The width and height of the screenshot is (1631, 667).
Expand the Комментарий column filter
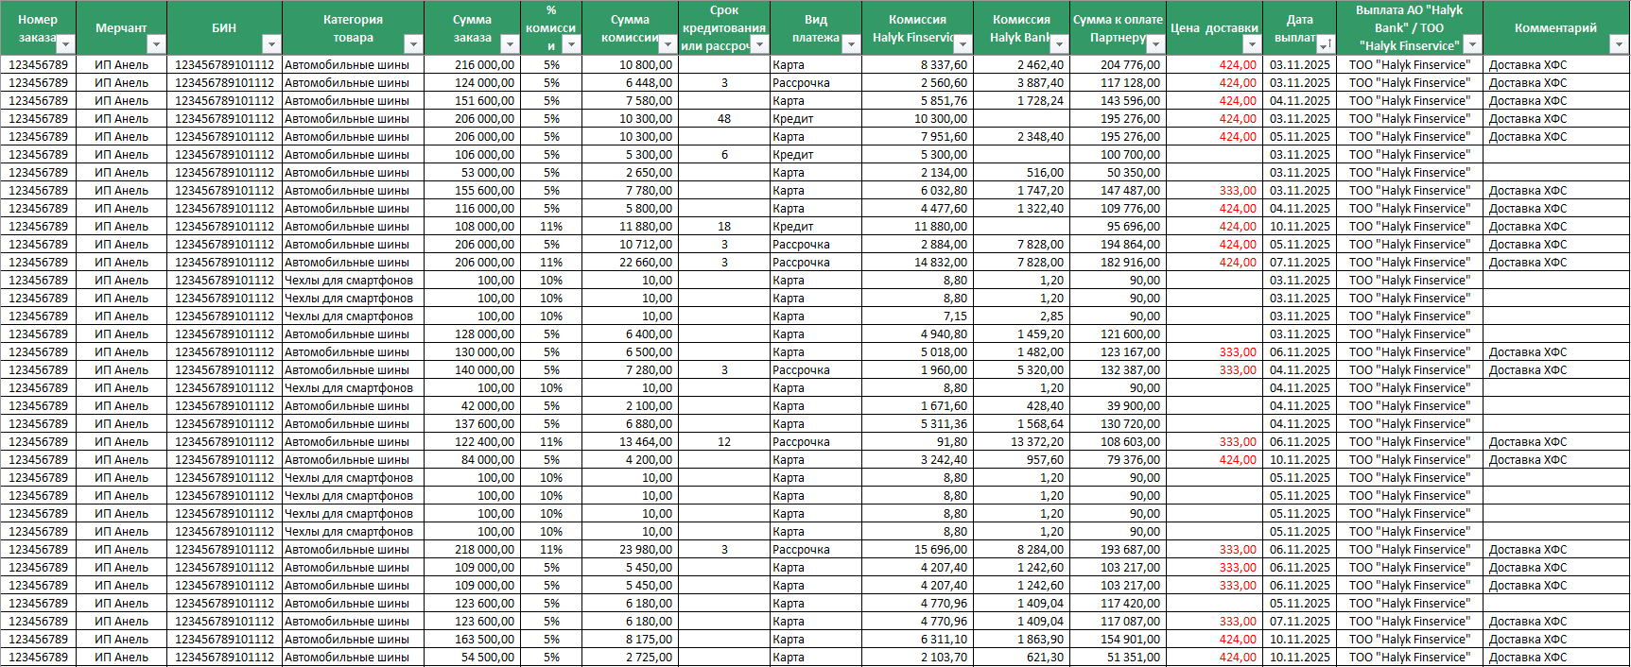(1619, 44)
